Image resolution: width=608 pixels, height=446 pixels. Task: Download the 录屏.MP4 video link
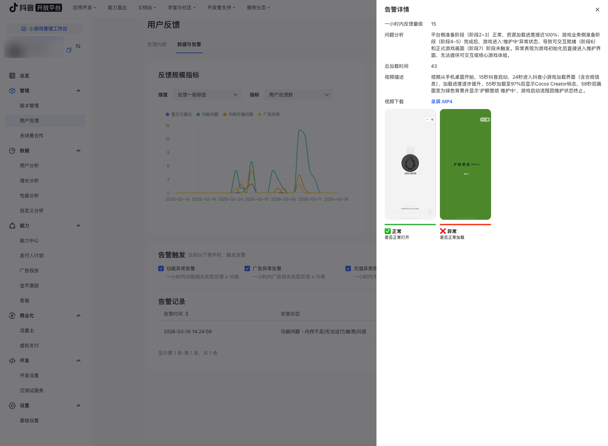[441, 102]
